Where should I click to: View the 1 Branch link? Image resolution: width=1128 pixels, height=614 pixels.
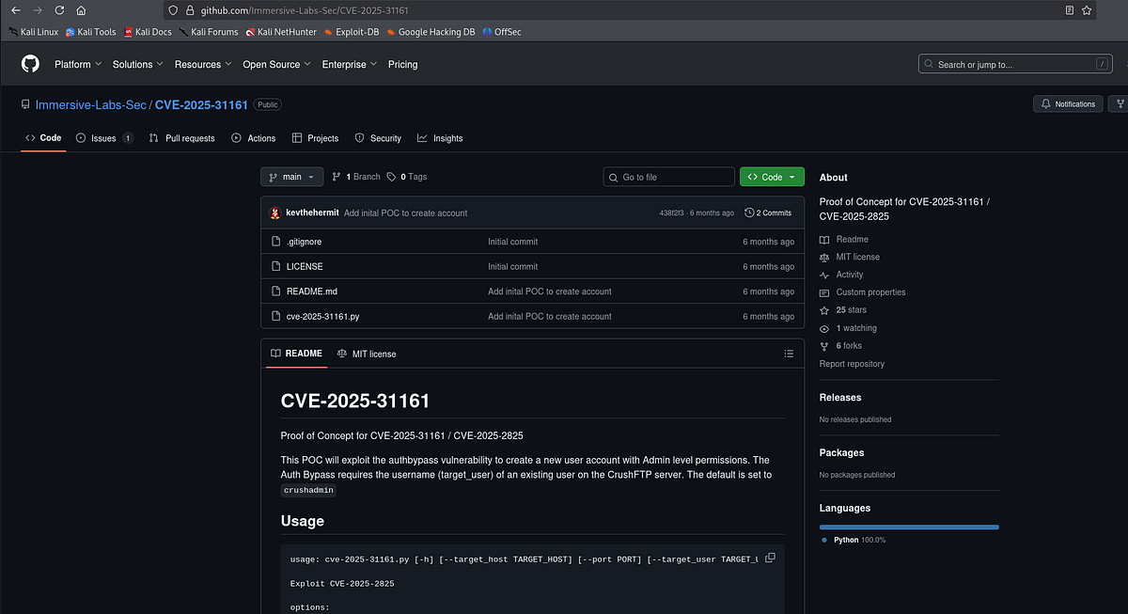tap(356, 177)
